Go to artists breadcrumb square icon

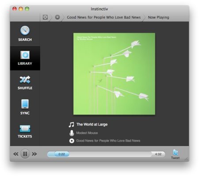[x=45, y=17]
